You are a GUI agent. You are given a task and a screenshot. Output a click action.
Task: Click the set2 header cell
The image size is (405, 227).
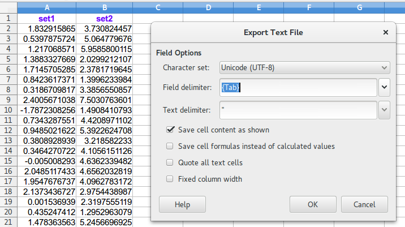104,18
